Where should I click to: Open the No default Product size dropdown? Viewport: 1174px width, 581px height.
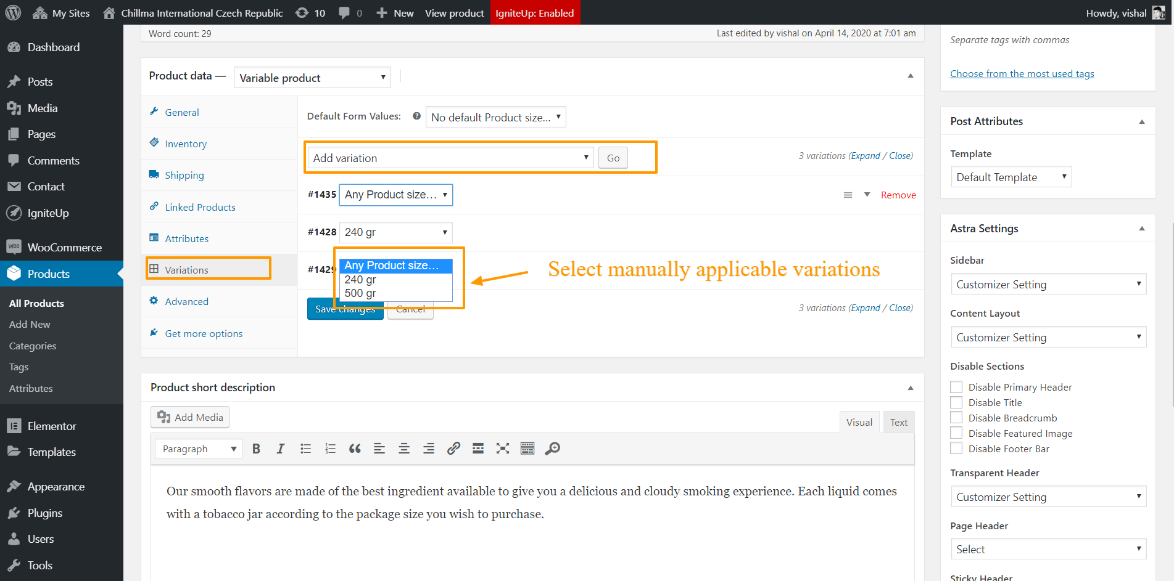[x=495, y=117]
